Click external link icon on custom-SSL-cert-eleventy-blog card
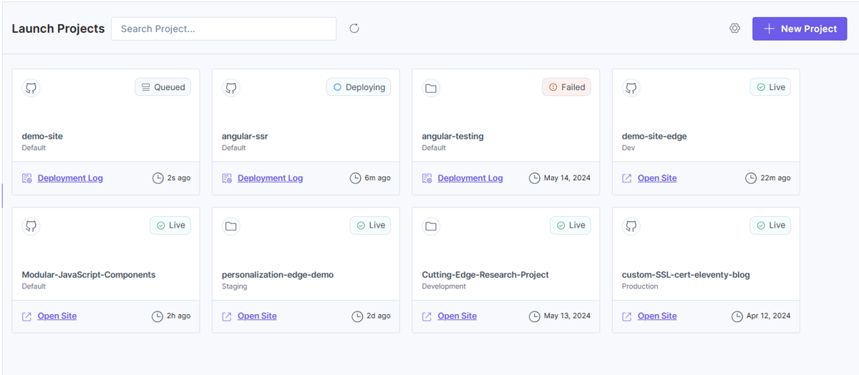Image resolution: width=859 pixels, height=375 pixels. [627, 316]
